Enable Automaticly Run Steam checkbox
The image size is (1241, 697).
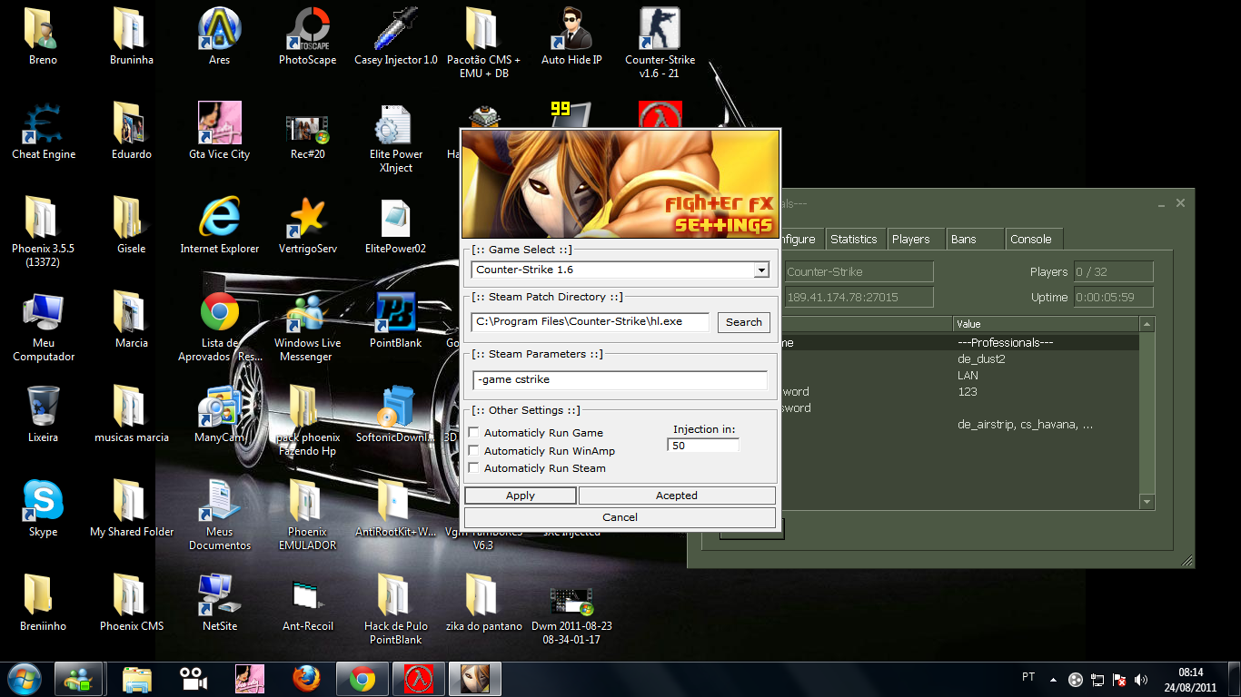(x=473, y=467)
